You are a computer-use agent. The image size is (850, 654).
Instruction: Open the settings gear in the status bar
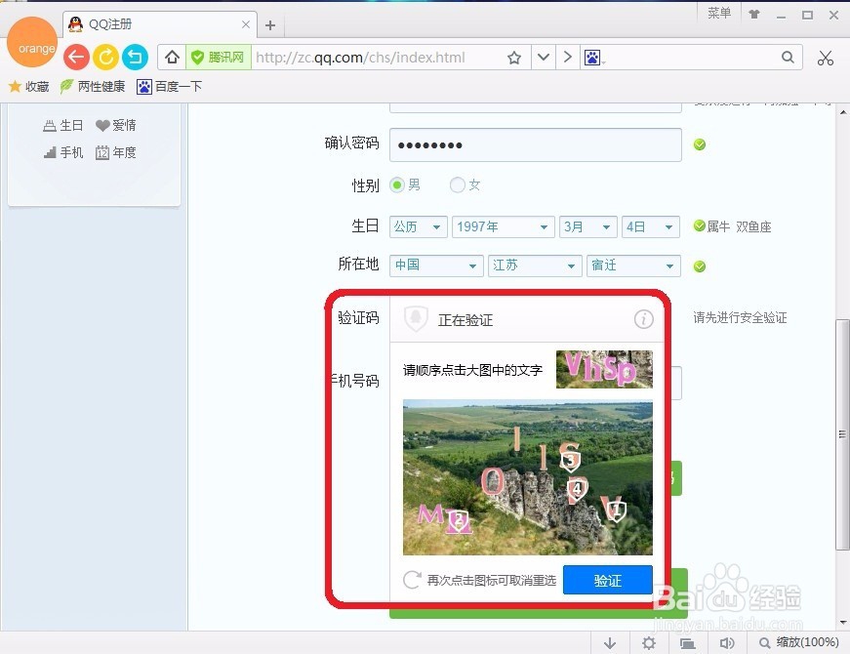click(648, 642)
